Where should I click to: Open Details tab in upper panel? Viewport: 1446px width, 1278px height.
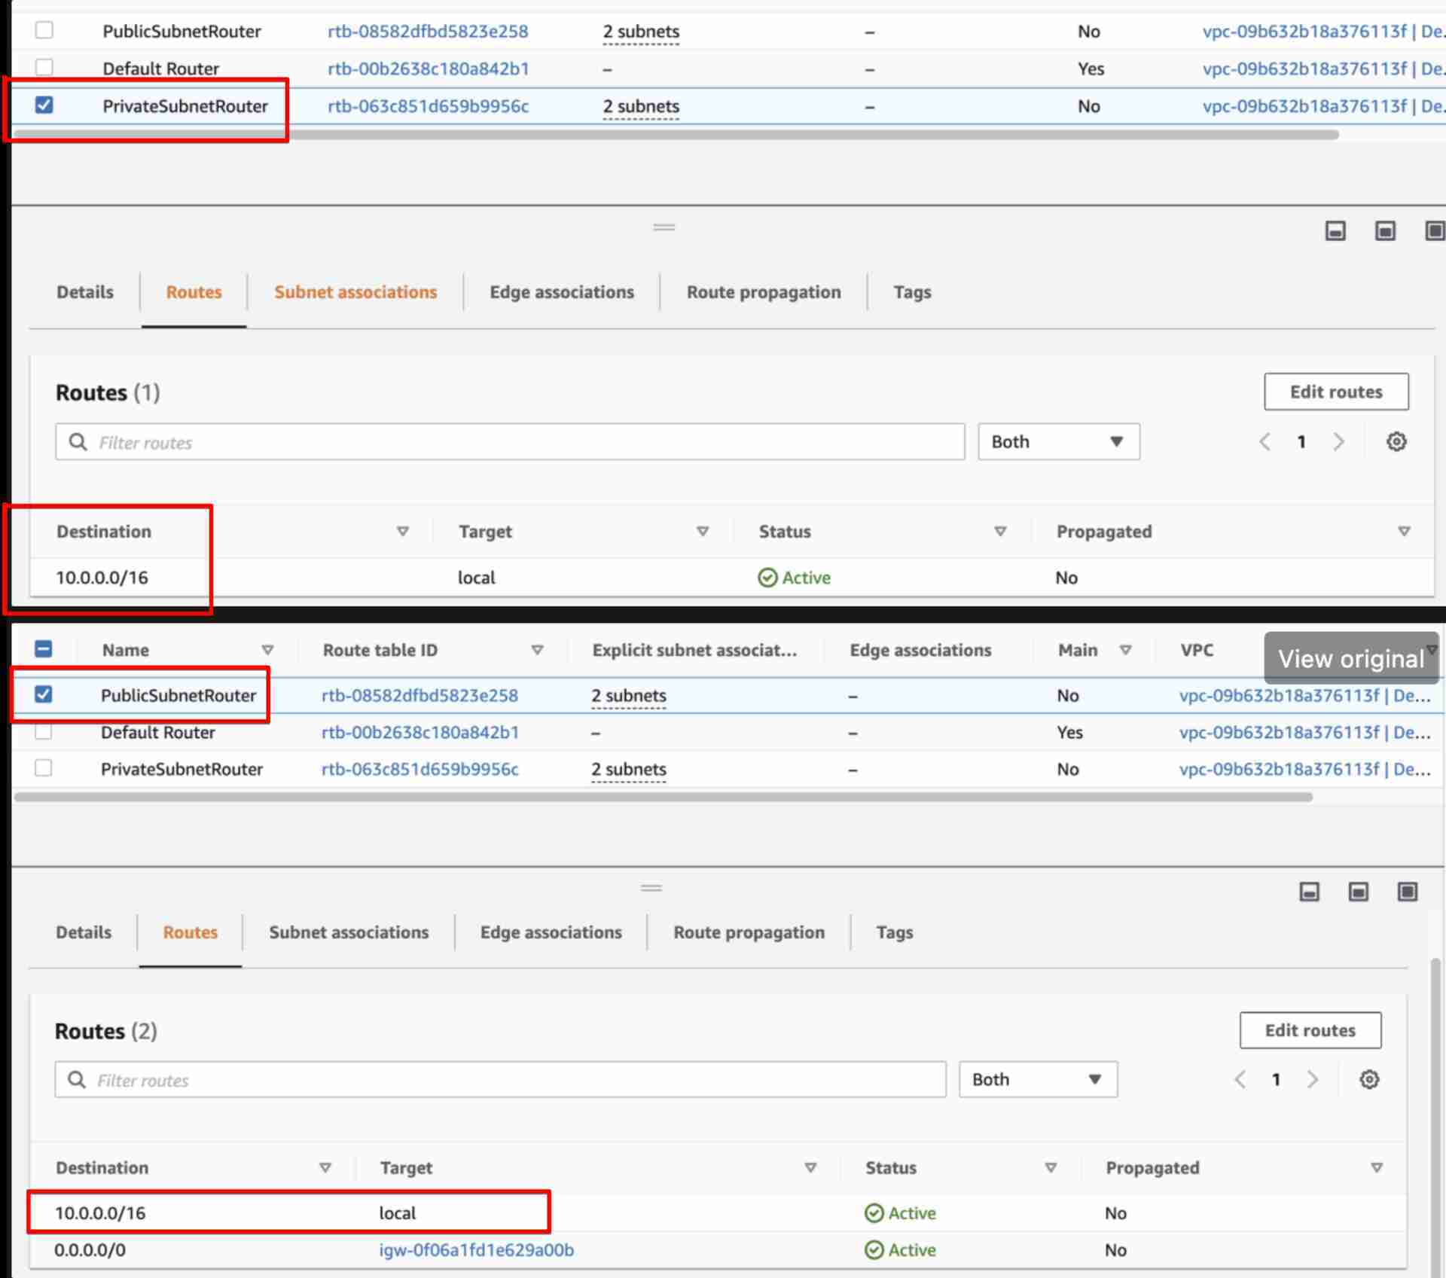coord(85,292)
